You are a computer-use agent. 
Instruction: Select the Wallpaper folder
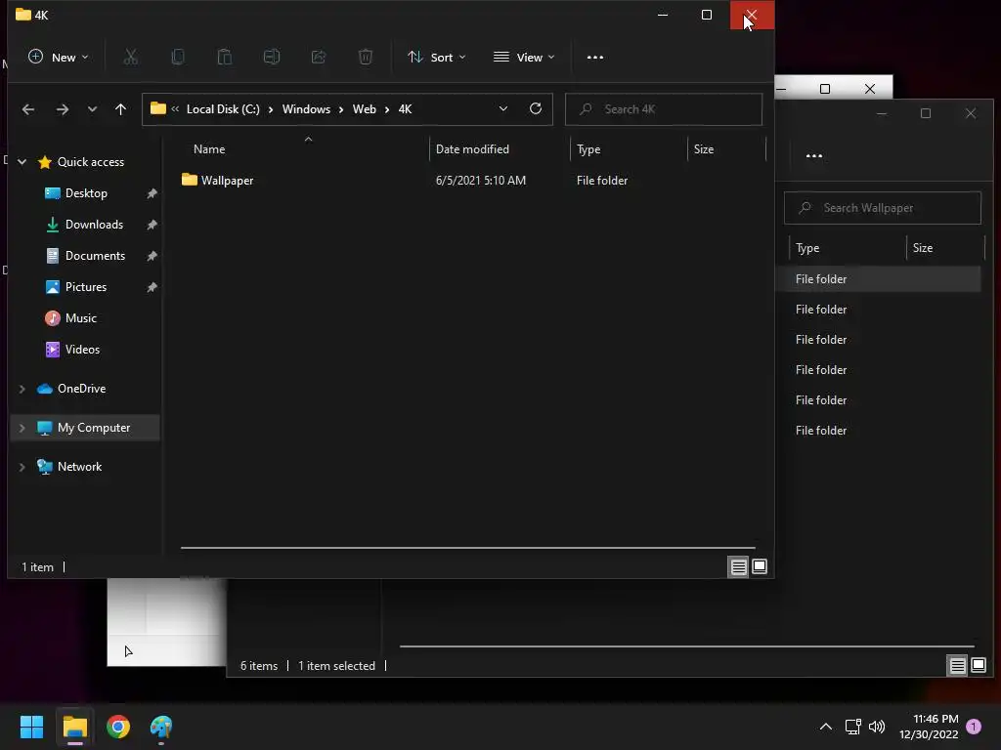tap(217, 181)
